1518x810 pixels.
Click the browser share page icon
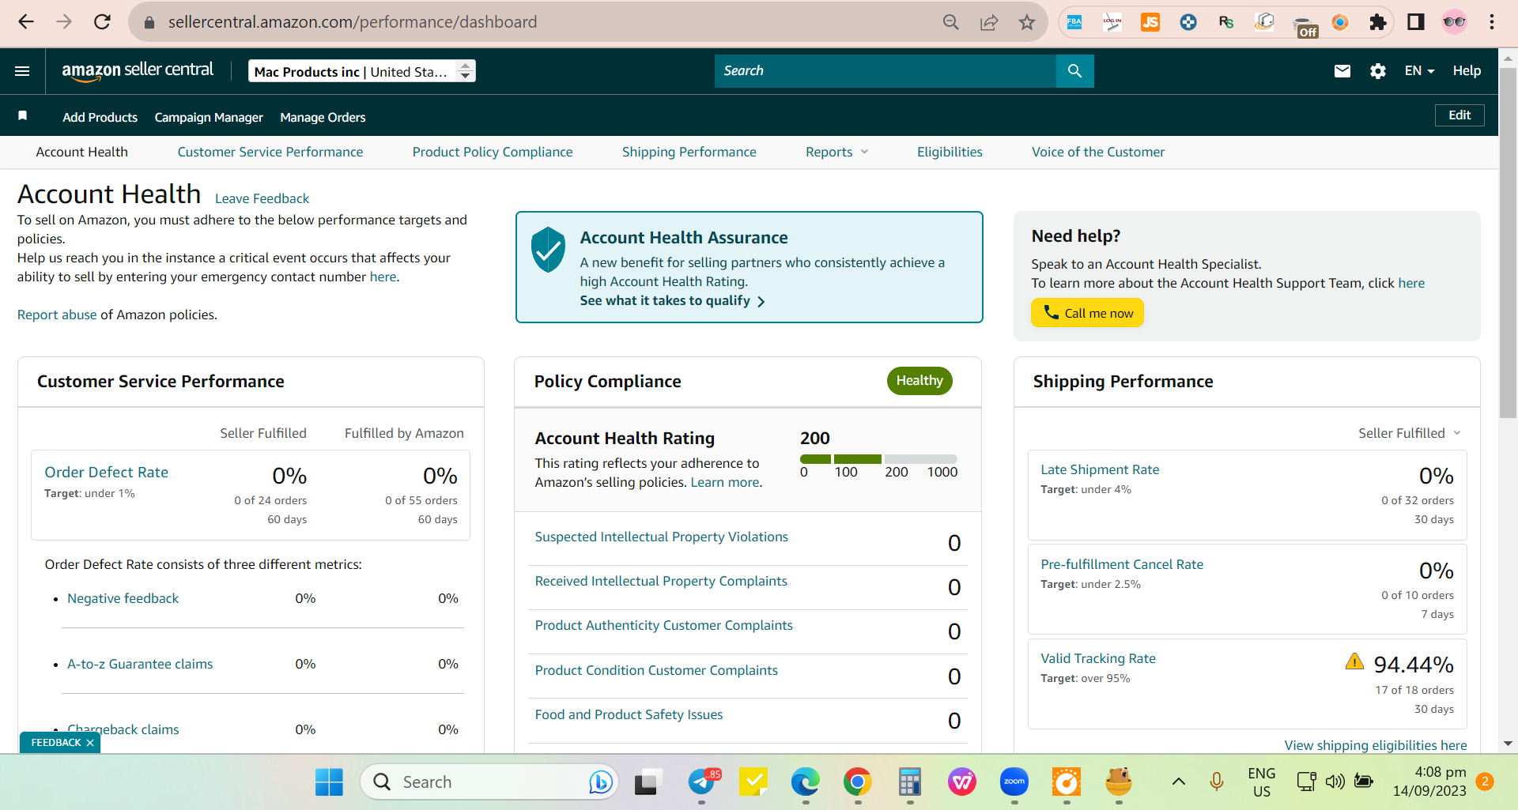pos(988,22)
